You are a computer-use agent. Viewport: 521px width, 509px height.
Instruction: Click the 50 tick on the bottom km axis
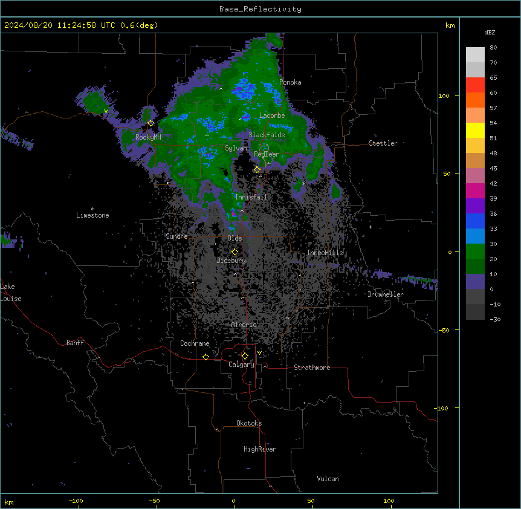tap(311, 501)
